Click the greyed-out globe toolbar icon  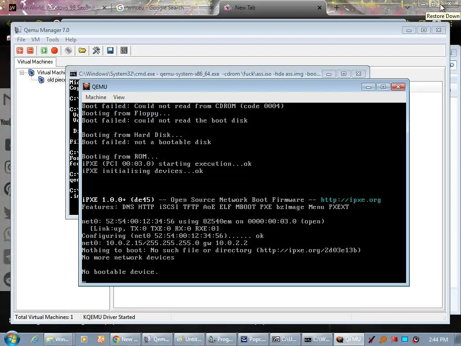tap(68, 50)
